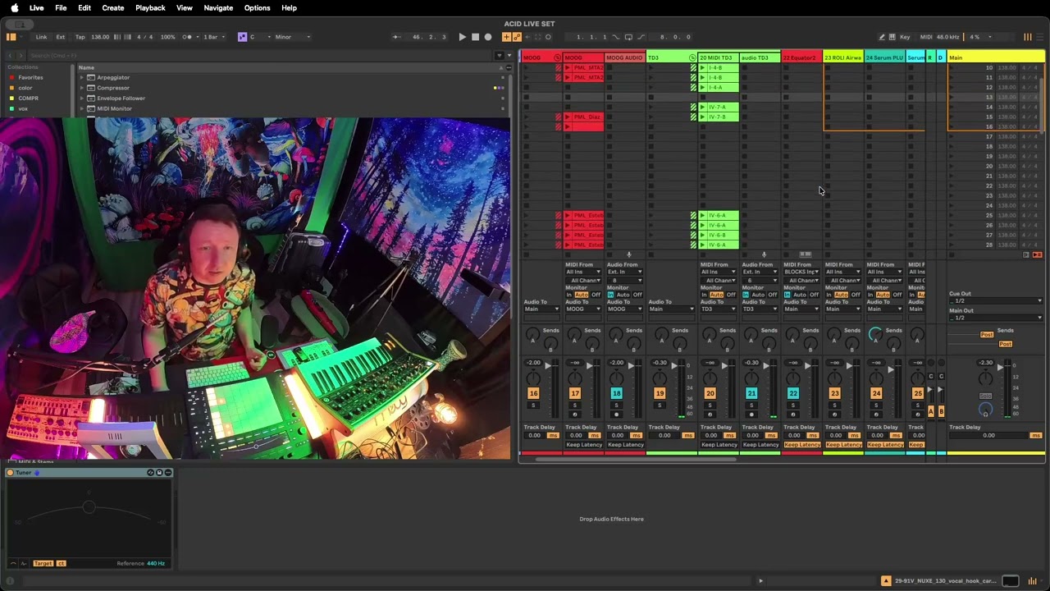
Task: Toggle the Automation Arm icon
Action: tap(516, 37)
